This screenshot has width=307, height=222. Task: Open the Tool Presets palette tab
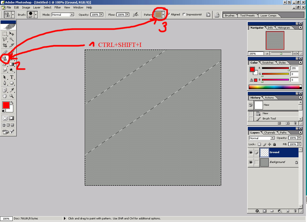click(x=247, y=16)
